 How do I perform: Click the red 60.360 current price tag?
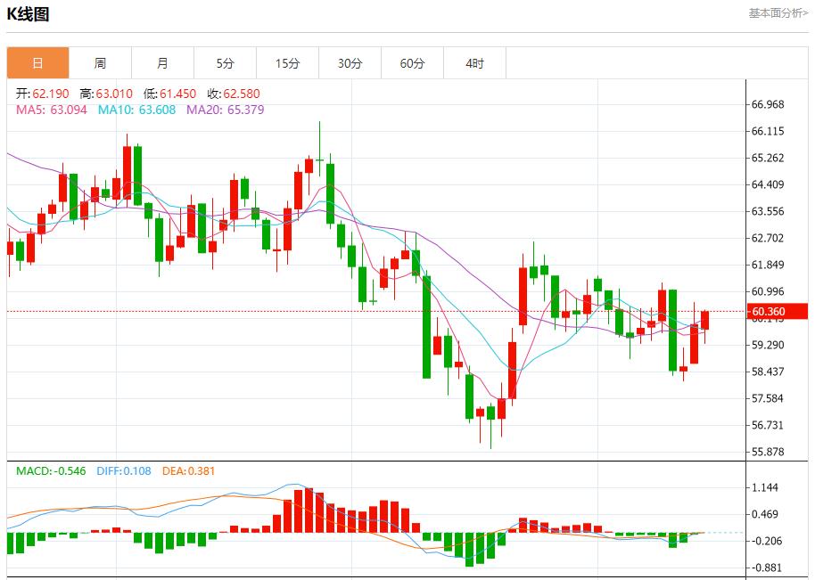pyautogui.click(x=778, y=311)
